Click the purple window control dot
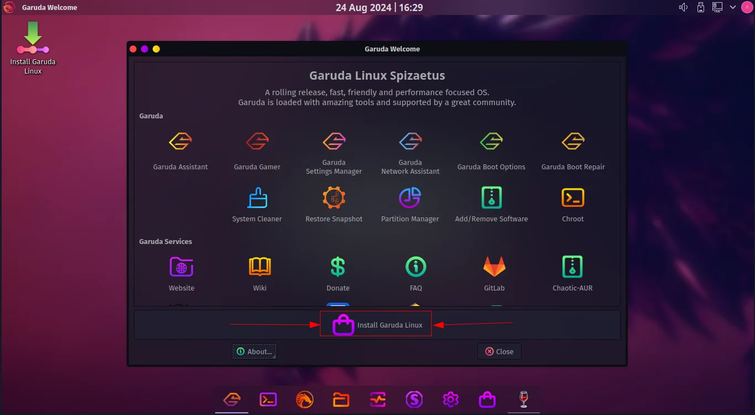The image size is (755, 415). click(144, 49)
